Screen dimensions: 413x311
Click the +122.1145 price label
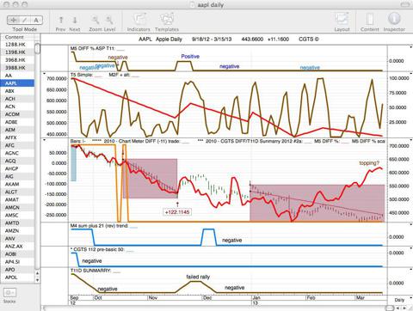177,212
